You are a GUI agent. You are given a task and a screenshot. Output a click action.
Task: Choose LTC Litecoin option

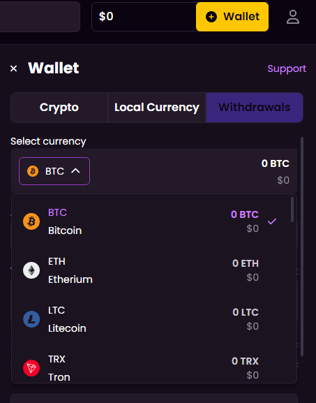point(154,319)
